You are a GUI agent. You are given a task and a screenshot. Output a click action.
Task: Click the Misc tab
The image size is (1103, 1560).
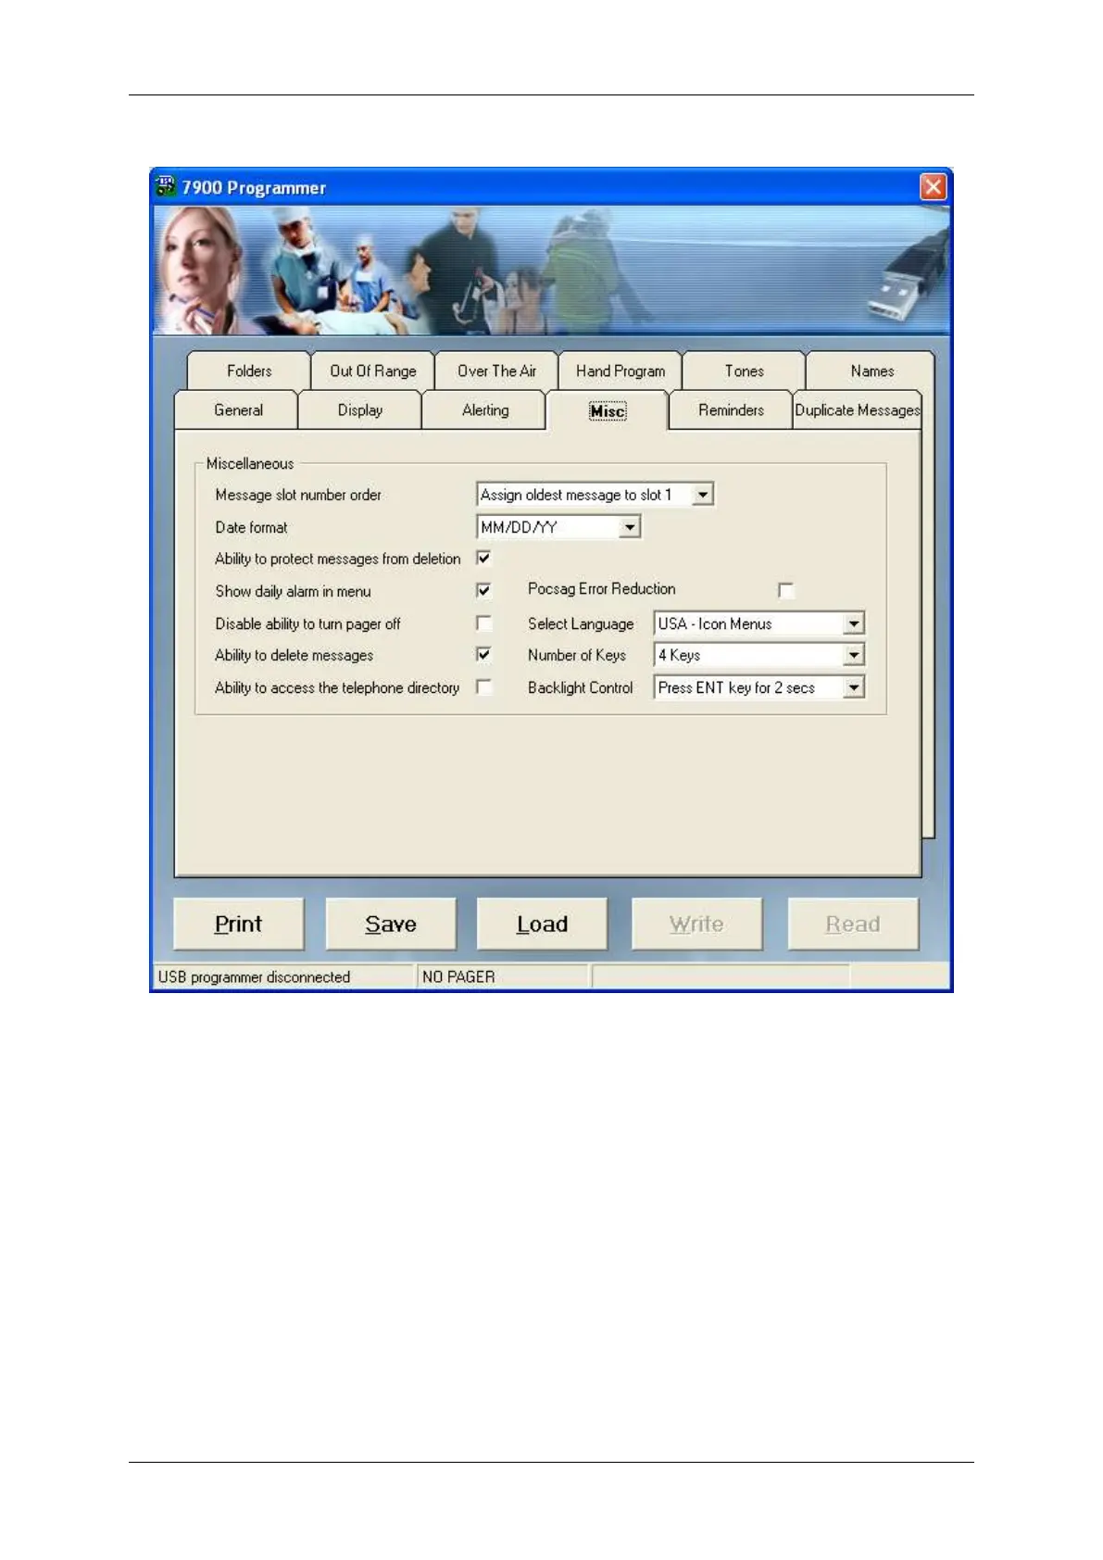[608, 410]
